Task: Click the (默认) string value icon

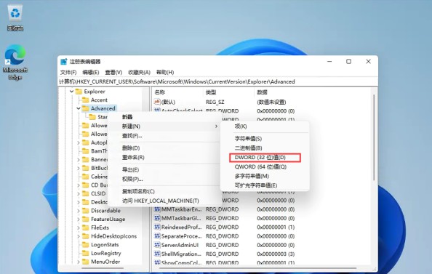Action: click(x=157, y=102)
